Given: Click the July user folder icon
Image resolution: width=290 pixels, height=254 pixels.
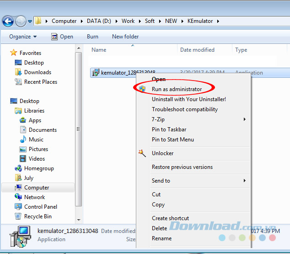Looking at the screenshot, I should (x=18, y=178).
